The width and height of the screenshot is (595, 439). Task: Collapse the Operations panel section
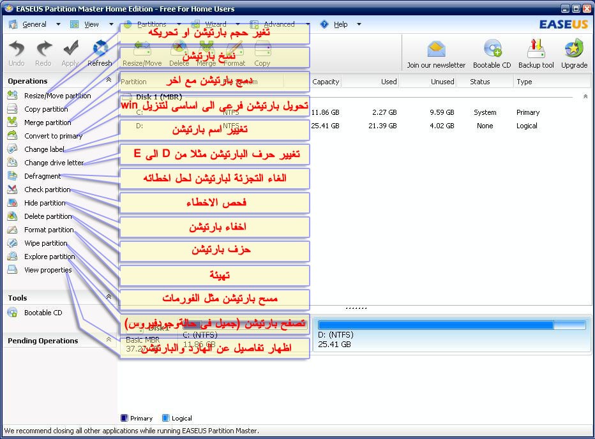coord(109,80)
